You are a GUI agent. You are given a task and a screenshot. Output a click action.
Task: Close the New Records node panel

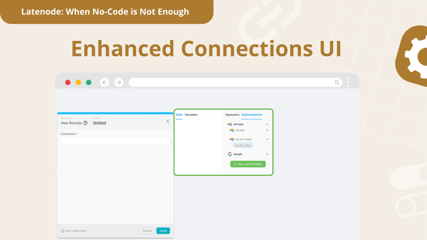point(168,121)
